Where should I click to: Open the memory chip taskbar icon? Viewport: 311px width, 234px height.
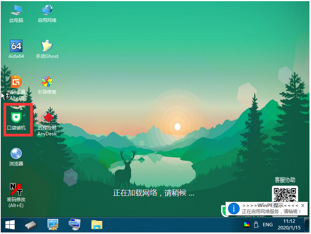coord(31,225)
